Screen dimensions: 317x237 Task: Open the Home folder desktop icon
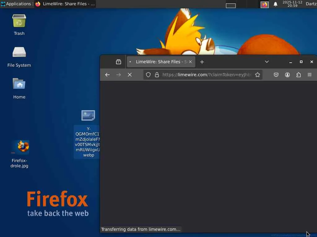[x=19, y=88]
